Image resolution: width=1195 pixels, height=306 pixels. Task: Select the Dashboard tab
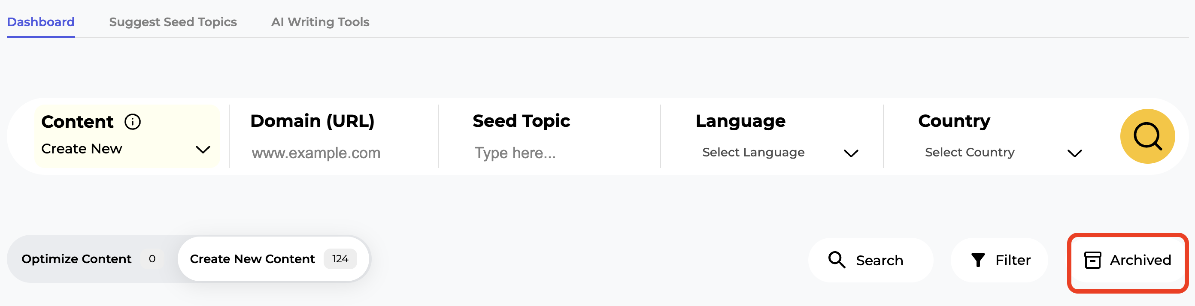[x=40, y=22]
